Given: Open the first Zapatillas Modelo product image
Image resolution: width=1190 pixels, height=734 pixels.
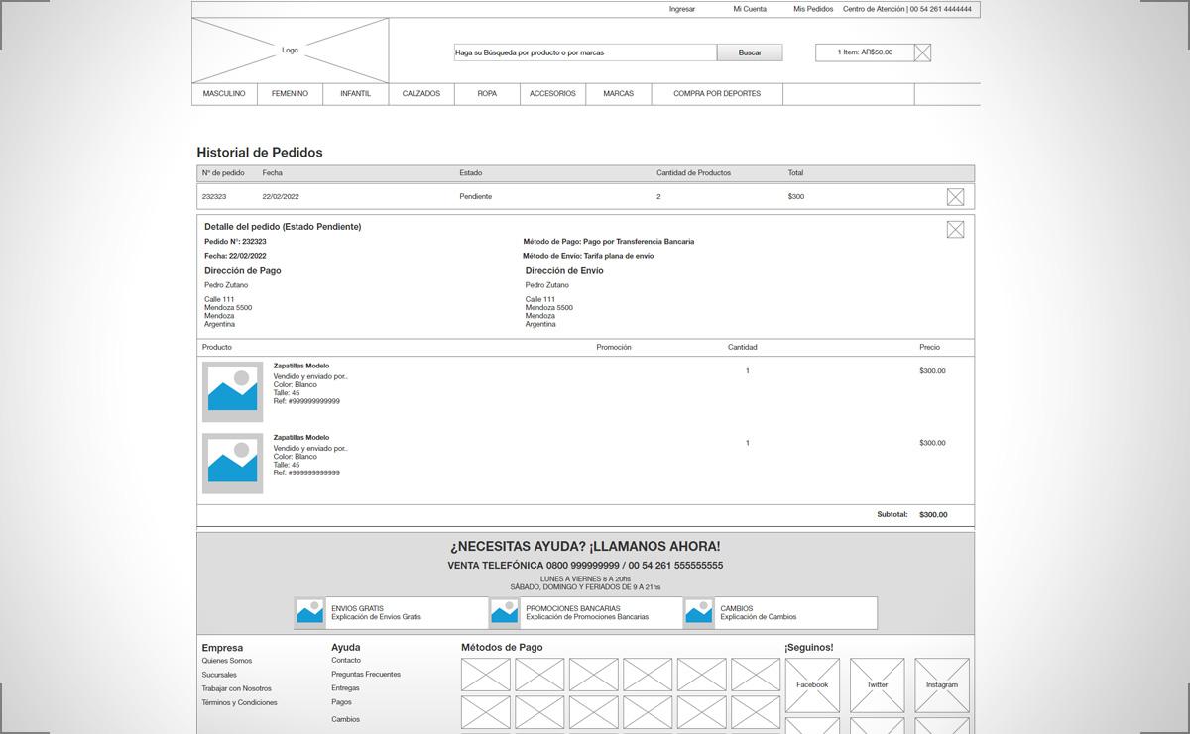Looking at the screenshot, I should (x=233, y=392).
